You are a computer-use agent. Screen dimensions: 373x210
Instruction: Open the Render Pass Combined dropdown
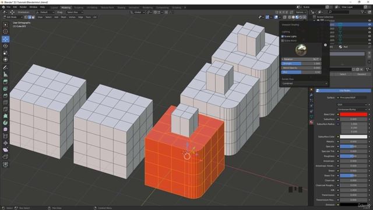click(x=304, y=83)
